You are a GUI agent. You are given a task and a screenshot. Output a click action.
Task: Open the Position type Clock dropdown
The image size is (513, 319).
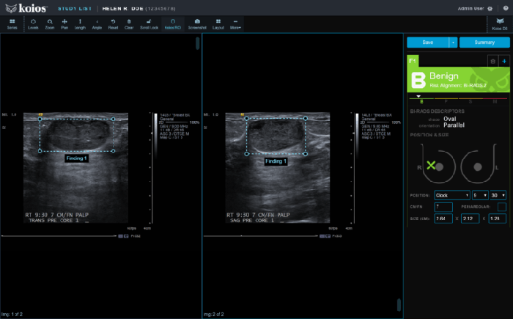click(451, 195)
